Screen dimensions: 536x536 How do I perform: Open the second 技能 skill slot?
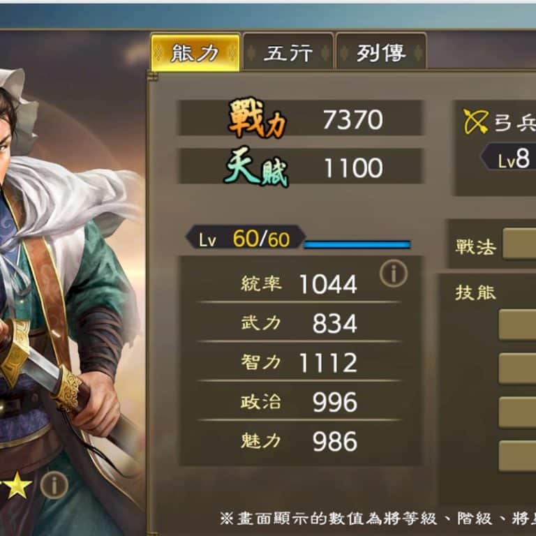coord(517,368)
